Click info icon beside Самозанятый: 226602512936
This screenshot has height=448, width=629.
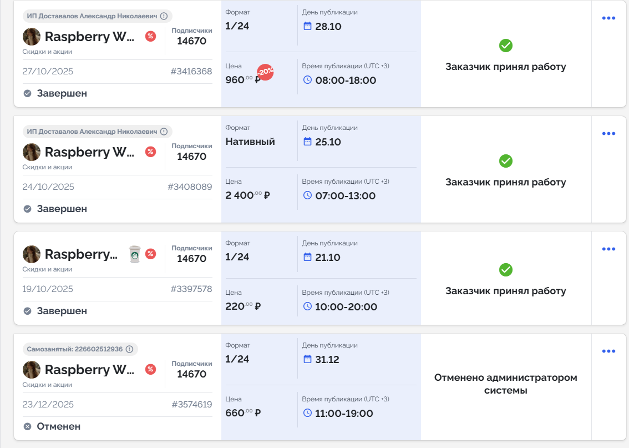129,349
